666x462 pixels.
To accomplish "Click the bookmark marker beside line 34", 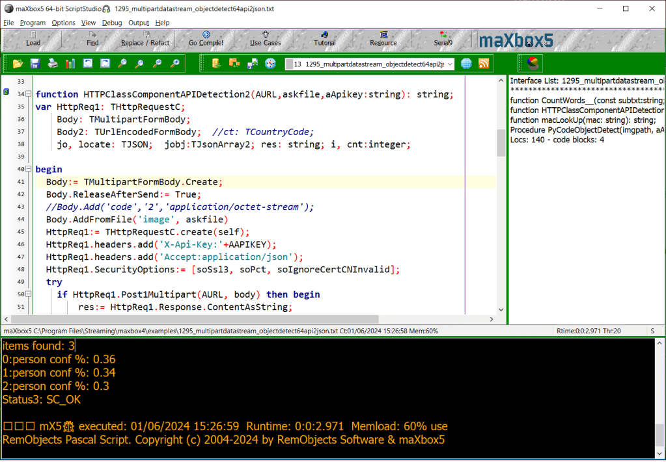I will pos(6,93).
